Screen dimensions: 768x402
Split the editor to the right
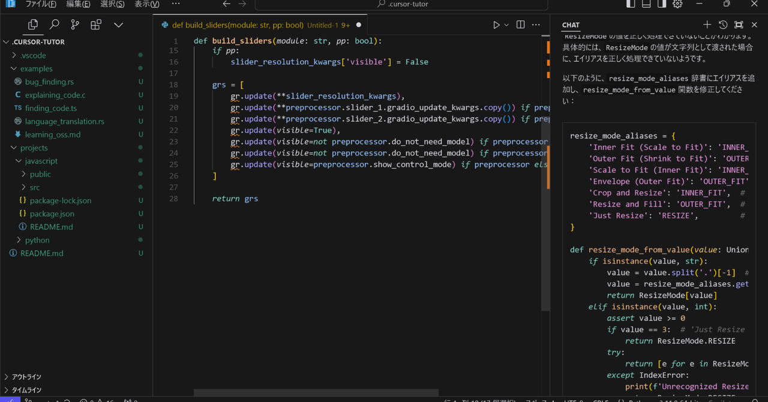(520, 25)
